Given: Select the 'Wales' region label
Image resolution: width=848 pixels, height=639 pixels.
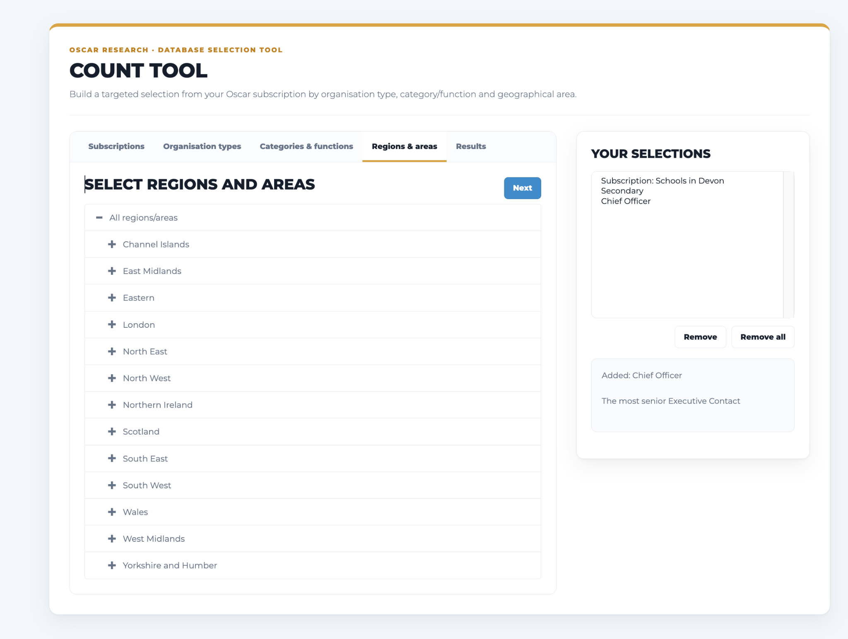Looking at the screenshot, I should click(x=135, y=512).
